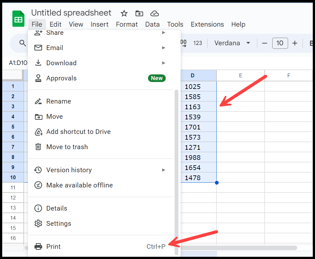Click the Download arrow icon
The image size is (315, 259).
[x=38, y=63]
